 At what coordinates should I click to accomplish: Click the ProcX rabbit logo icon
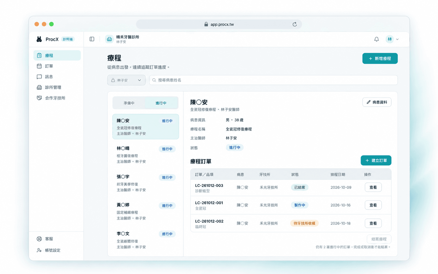click(39, 39)
